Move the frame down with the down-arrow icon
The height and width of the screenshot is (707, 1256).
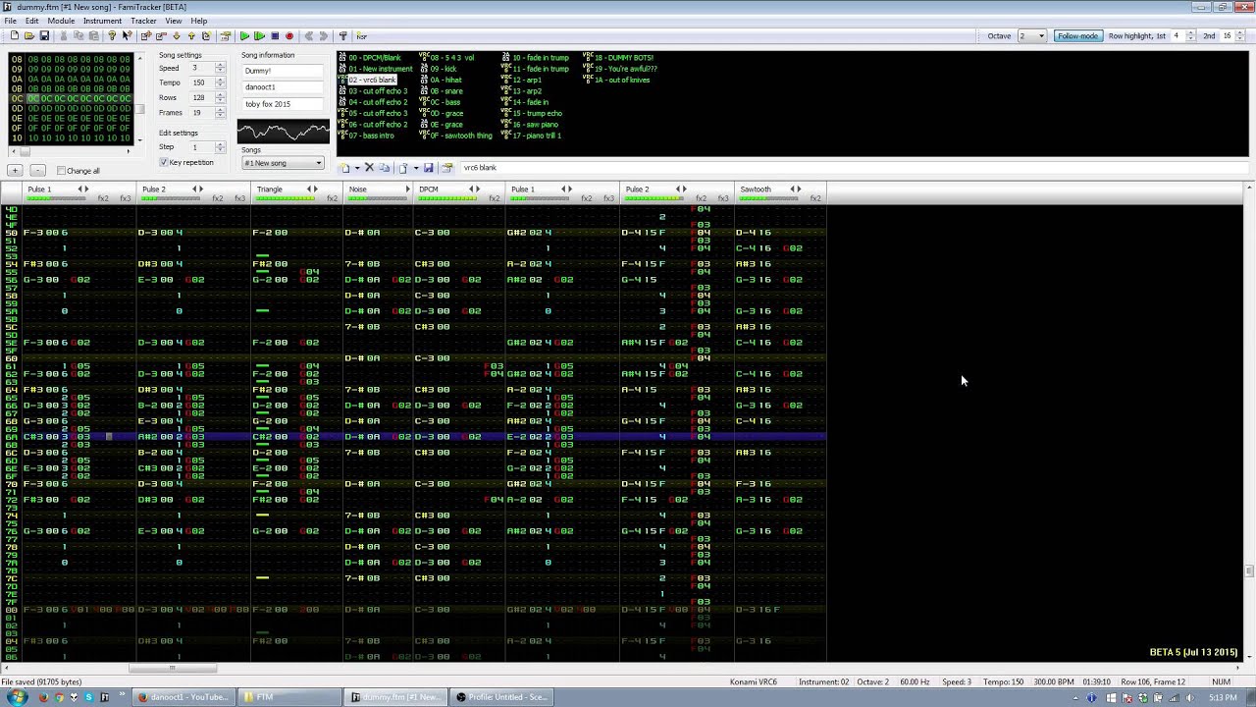[177, 35]
